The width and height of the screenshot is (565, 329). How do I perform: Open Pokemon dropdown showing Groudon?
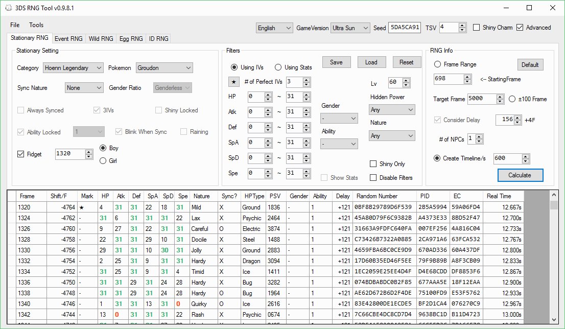point(164,68)
